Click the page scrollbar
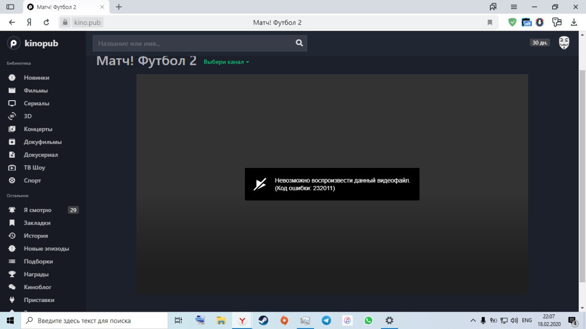This screenshot has height=329, width=586. pyautogui.click(x=582, y=176)
